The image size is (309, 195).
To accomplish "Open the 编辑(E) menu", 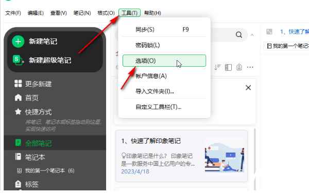I will (36, 13).
